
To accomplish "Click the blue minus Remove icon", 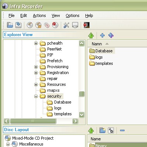I will 122,130.
